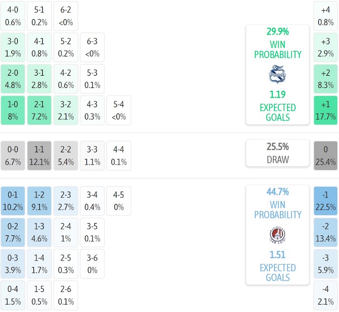Click the 25.5% Draw card

[278, 153]
